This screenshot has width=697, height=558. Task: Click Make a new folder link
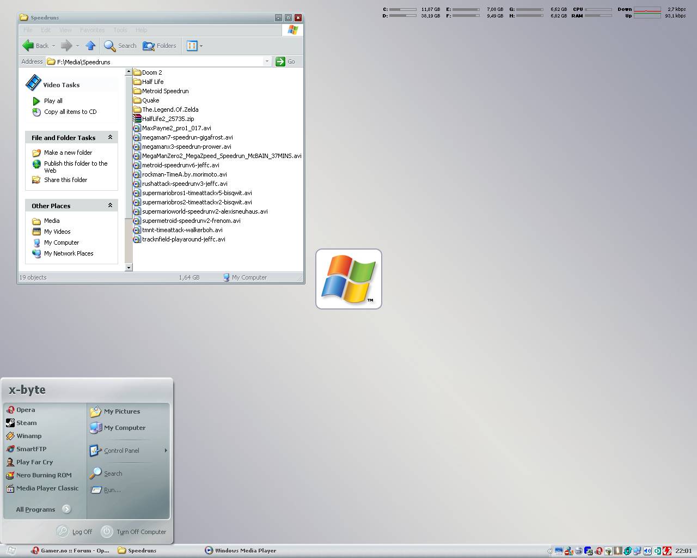[68, 153]
